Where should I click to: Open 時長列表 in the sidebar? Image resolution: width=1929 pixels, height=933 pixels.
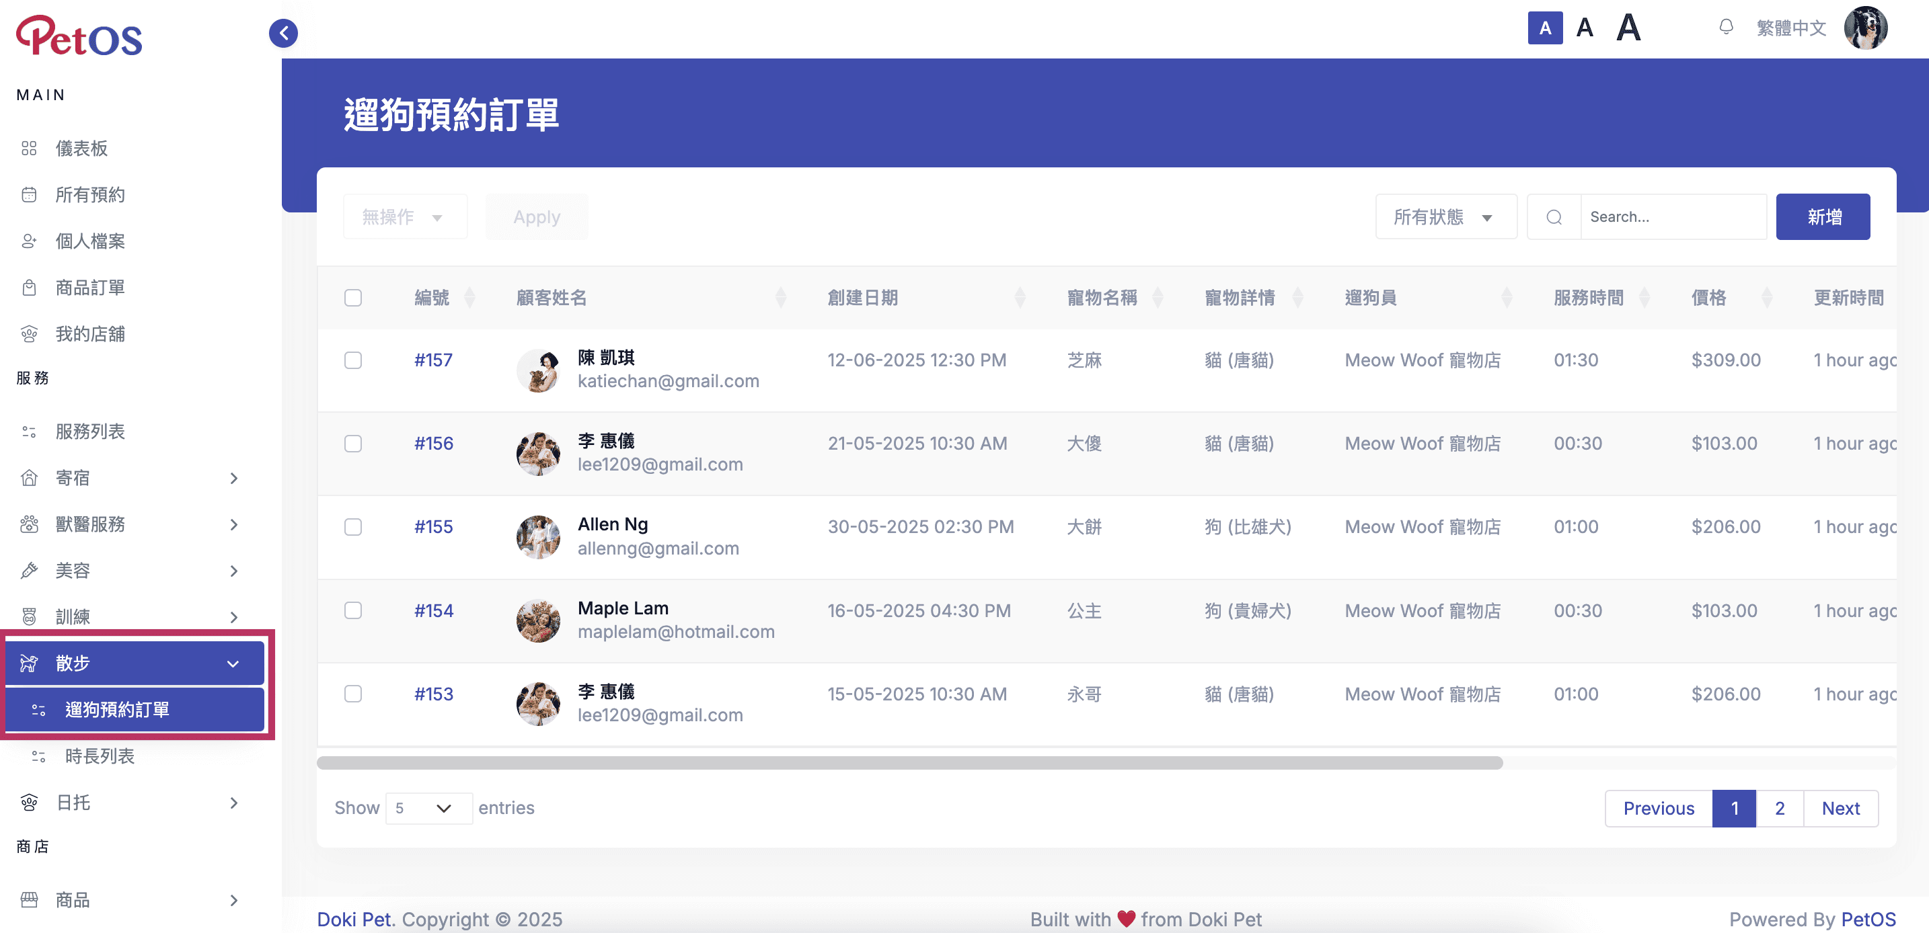pos(100,756)
